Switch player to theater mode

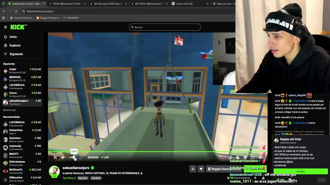[x=245, y=158]
